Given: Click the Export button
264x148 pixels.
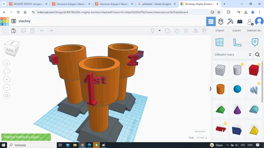Looking at the screenshot, I should coord(236,30).
